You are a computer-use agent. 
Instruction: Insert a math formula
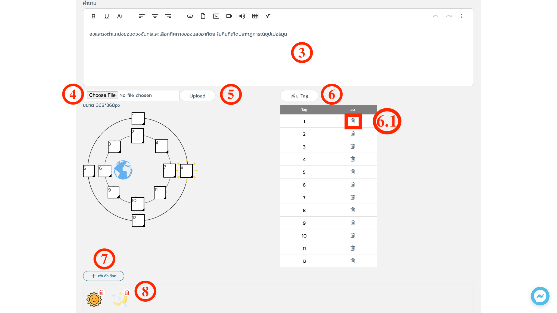[268, 16]
